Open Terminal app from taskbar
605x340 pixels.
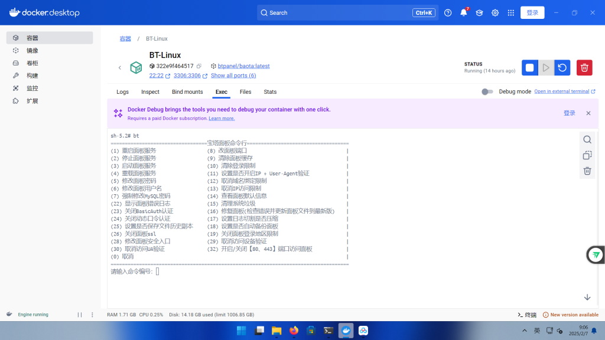(328, 331)
